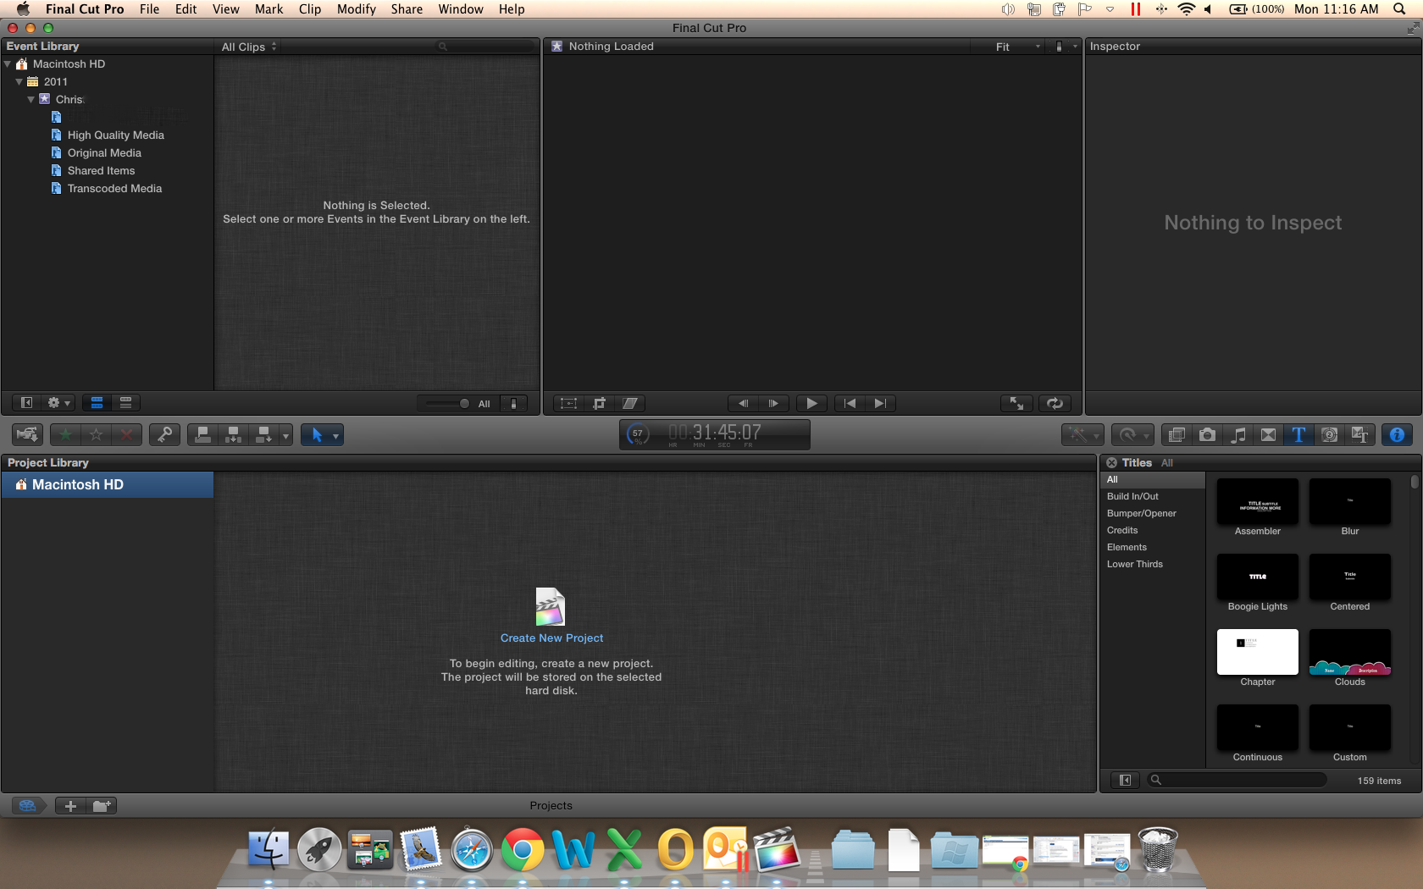Open the Keyword Editor key icon

pos(164,434)
